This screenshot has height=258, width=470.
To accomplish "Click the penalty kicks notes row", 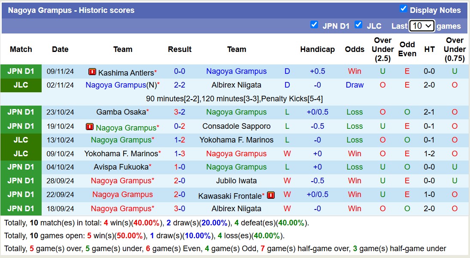I will (234, 99).
